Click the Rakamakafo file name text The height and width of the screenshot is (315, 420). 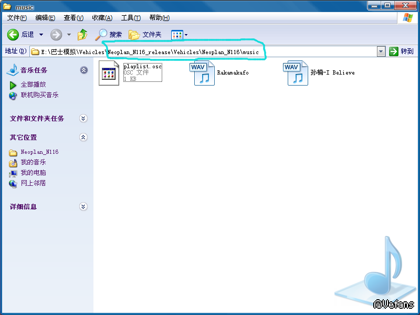(233, 72)
